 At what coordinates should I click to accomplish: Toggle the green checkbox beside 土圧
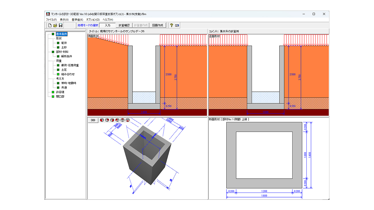58,70
